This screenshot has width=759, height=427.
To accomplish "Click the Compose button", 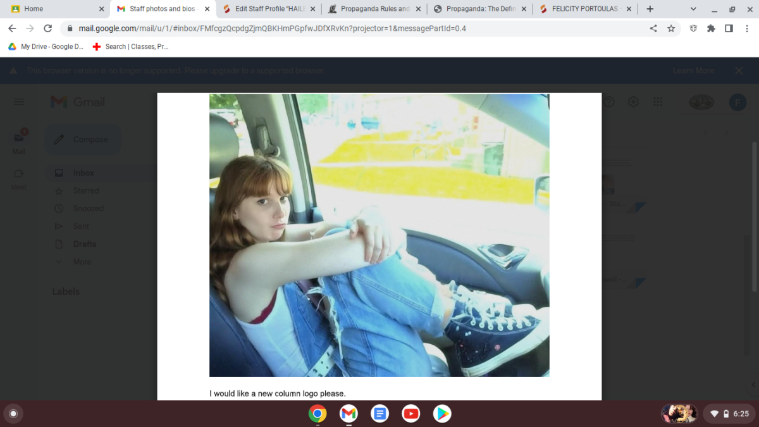I will pos(82,139).
